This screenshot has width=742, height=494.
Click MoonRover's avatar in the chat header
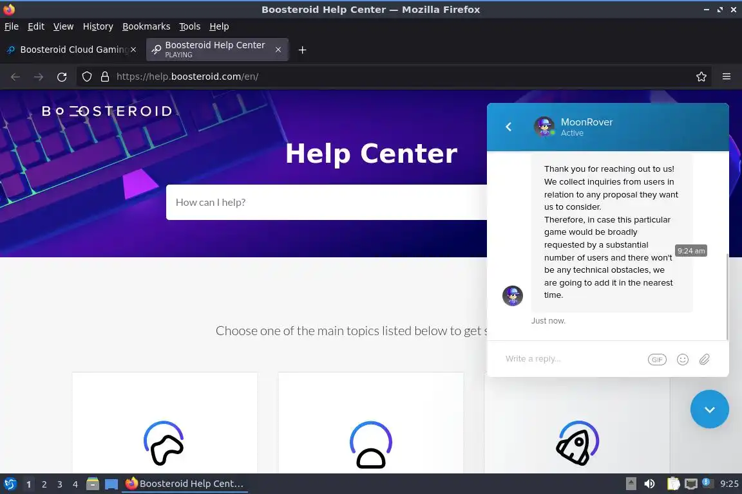click(x=544, y=127)
